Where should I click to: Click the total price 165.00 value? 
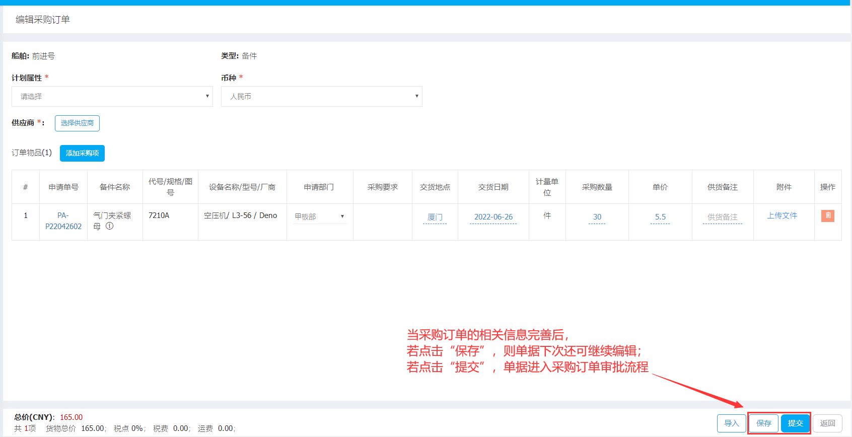[x=72, y=417]
